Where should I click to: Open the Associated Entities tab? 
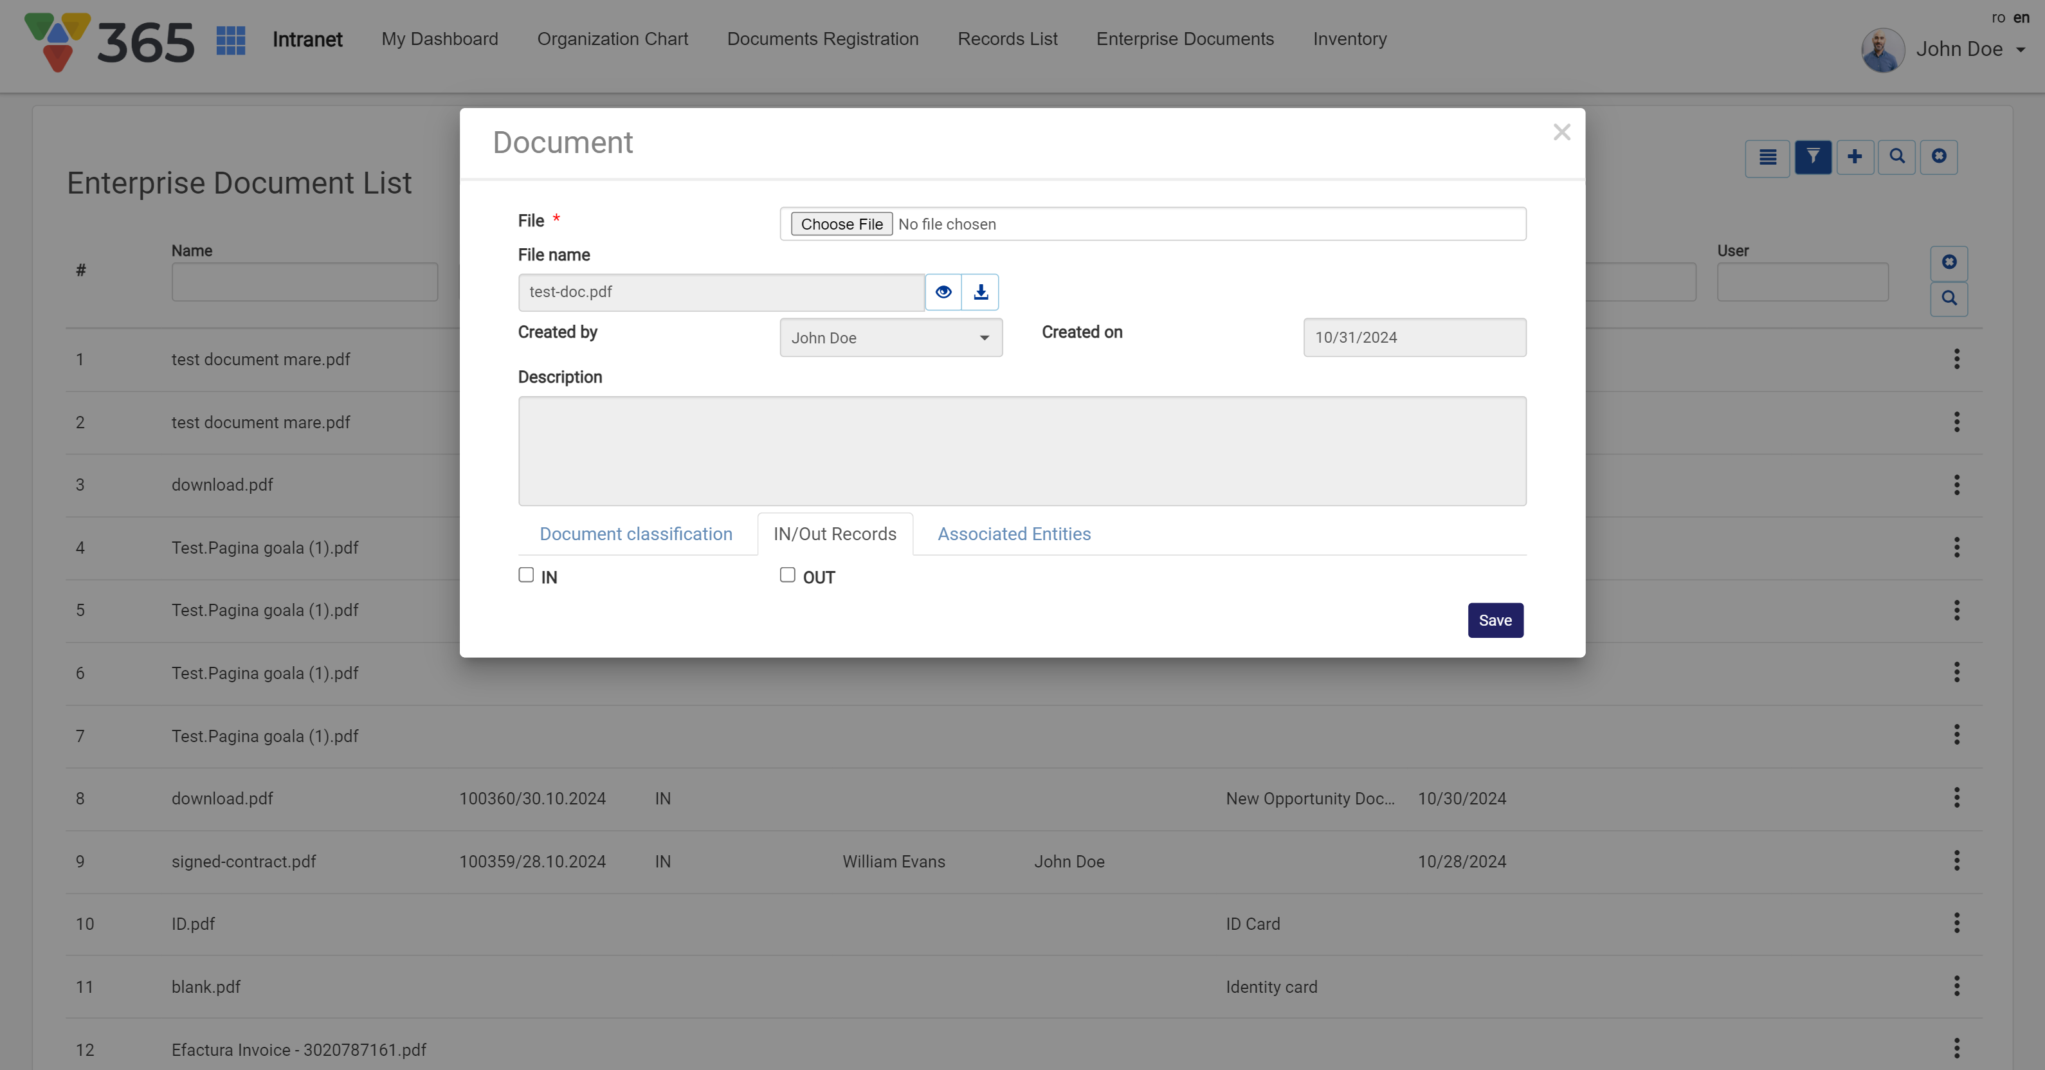pyautogui.click(x=1013, y=534)
